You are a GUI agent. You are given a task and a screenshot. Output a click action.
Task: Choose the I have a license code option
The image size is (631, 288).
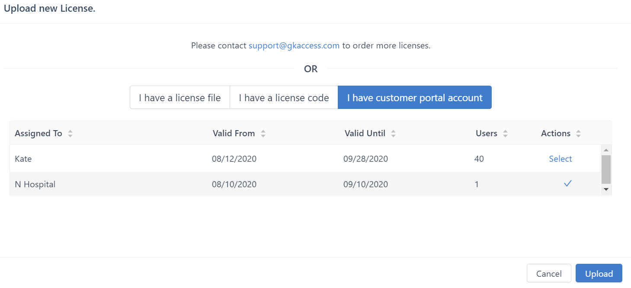tap(284, 98)
